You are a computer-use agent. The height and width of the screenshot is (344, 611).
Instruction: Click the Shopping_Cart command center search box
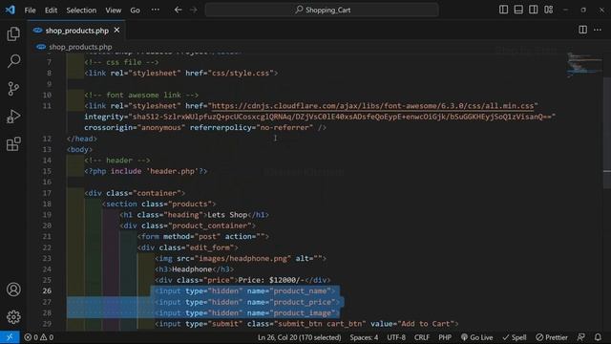click(x=322, y=10)
